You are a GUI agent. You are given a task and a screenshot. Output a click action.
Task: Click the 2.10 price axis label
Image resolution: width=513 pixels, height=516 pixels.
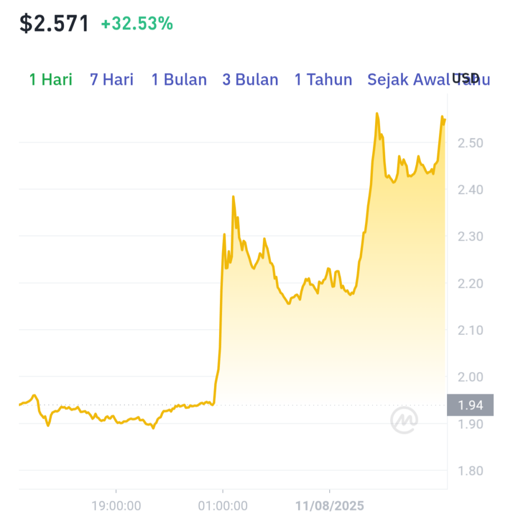(x=470, y=331)
